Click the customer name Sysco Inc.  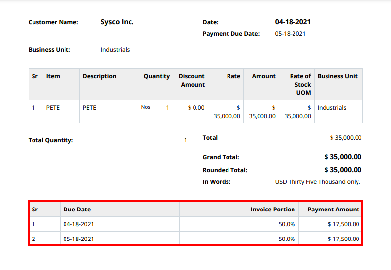click(117, 22)
